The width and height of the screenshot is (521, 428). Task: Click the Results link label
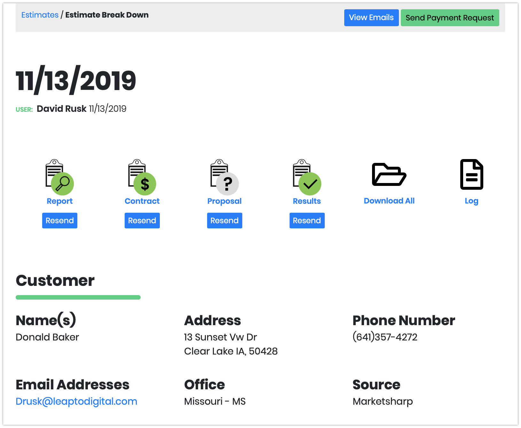point(307,201)
